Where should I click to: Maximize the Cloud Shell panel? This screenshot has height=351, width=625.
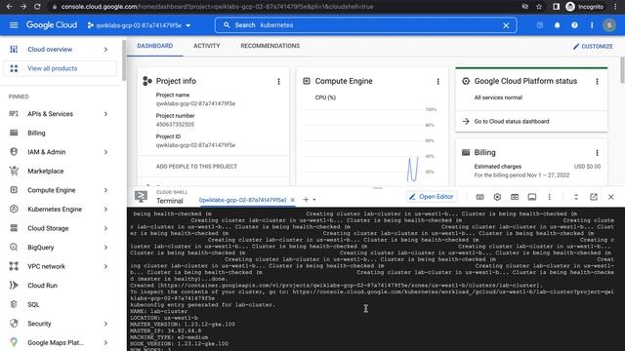click(x=576, y=197)
